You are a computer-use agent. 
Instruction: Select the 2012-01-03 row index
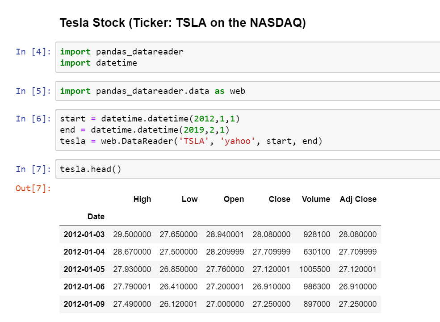point(84,234)
